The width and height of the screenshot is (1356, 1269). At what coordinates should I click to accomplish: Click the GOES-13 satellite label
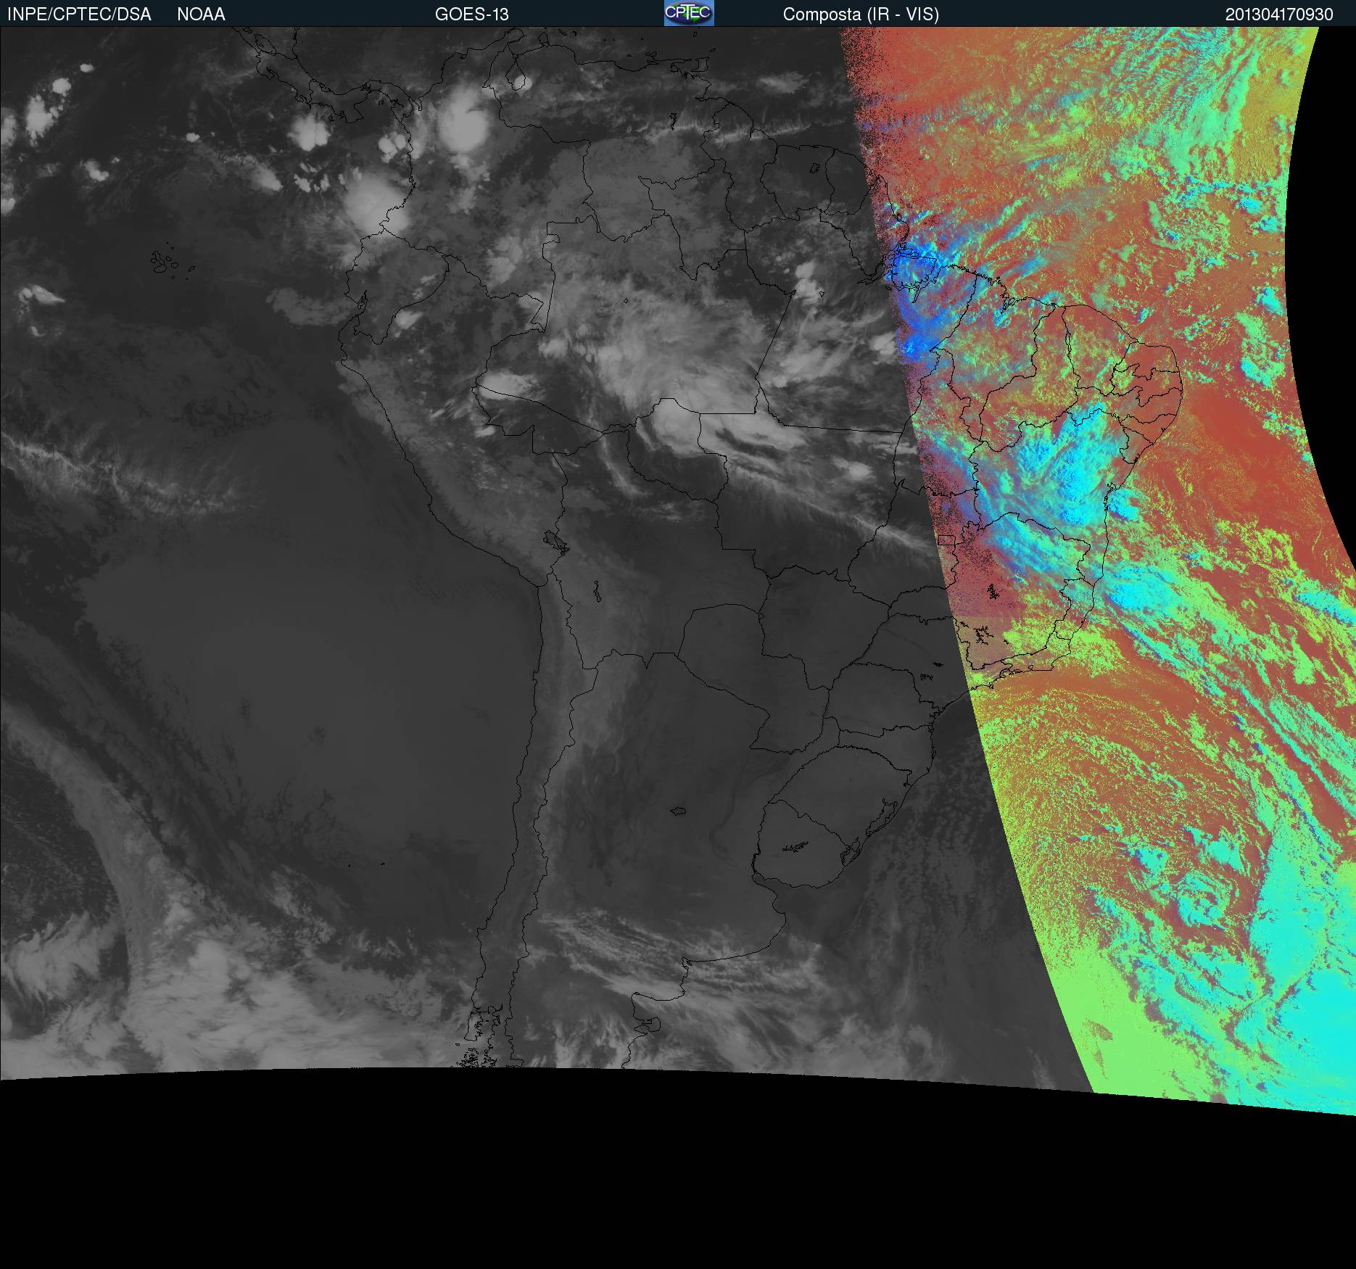471,15
